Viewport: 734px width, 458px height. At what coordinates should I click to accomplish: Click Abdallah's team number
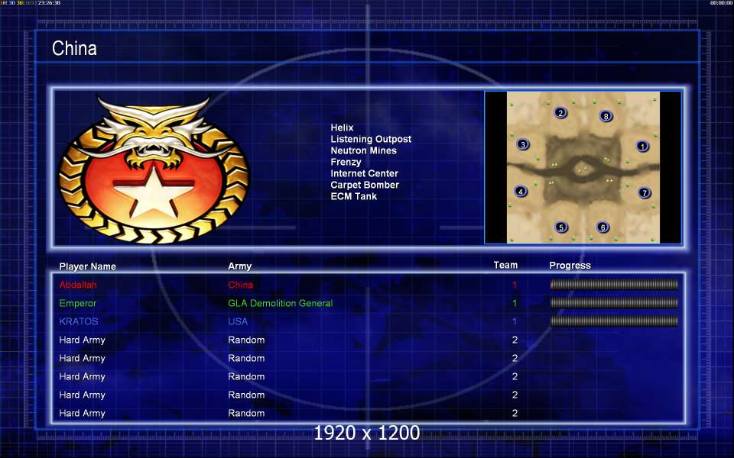point(515,285)
